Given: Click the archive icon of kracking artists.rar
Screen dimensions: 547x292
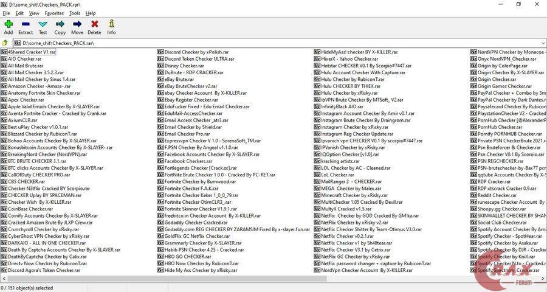Looking at the screenshot, I should pos(317,161).
